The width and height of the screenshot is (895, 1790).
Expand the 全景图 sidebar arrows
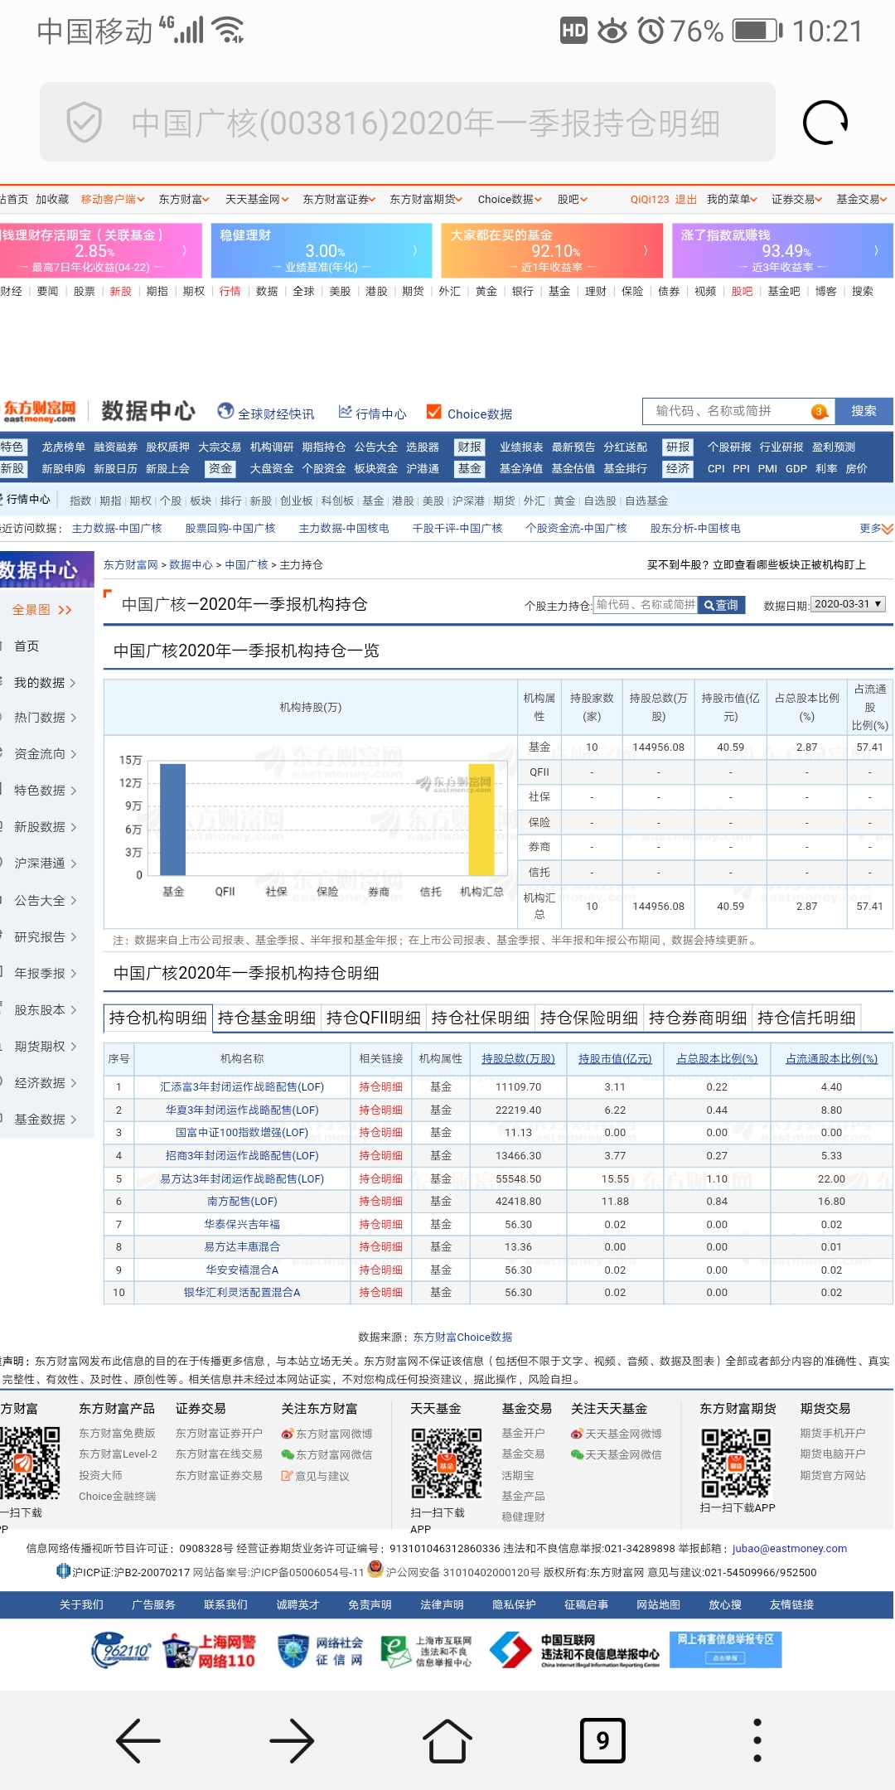click(x=65, y=610)
